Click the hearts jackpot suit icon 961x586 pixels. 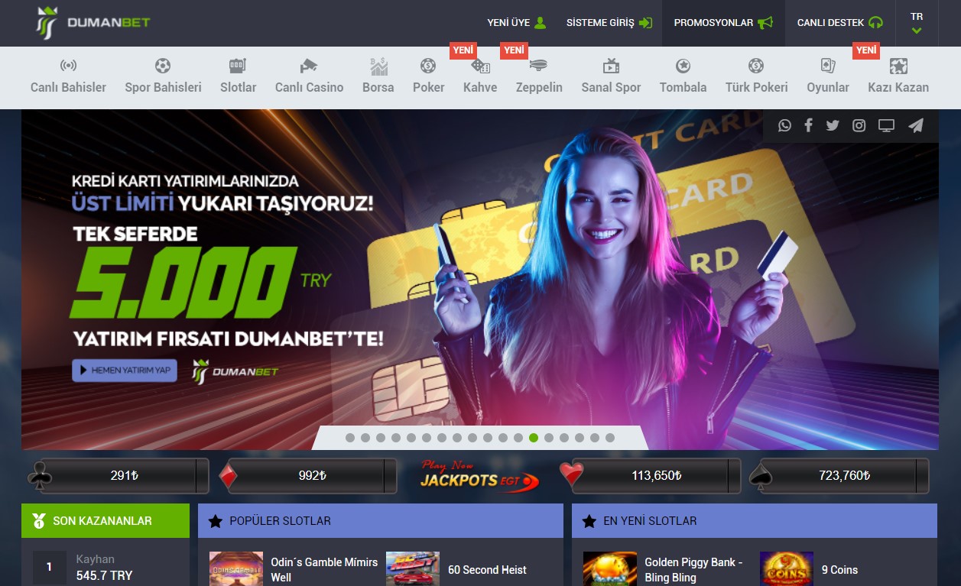(x=571, y=474)
